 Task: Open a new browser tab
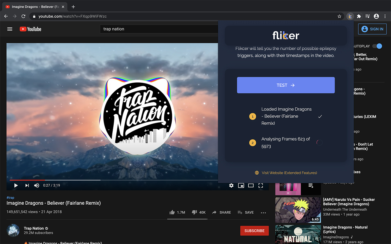(73, 7)
